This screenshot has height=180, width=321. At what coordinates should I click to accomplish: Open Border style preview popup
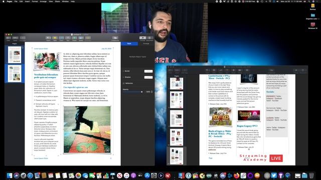point(148,71)
